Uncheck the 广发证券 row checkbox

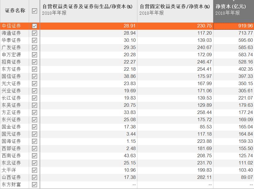[x=34, y=47]
